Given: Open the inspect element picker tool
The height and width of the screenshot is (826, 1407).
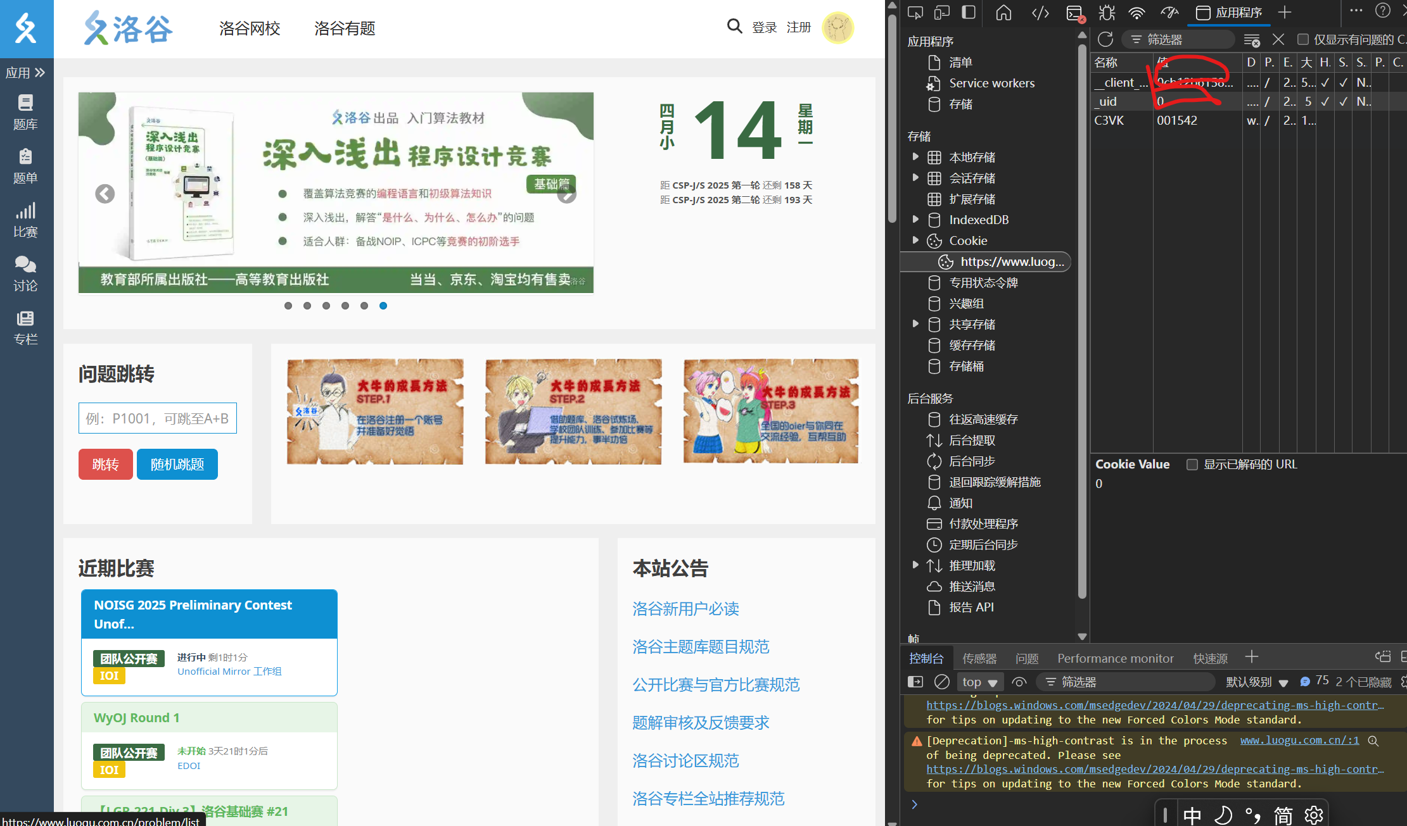Looking at the screenshot, I should 915,13.
